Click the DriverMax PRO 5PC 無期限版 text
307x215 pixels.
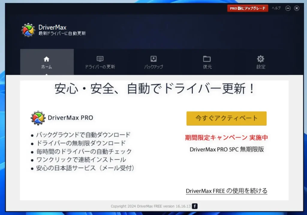(226, 149)
